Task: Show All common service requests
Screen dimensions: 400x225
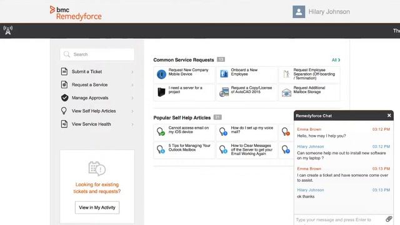Action: pyautogui.click(x=336, y=60)
